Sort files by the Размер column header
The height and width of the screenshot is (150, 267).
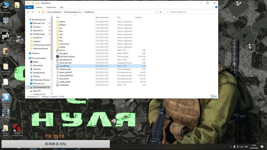[139, 17]
